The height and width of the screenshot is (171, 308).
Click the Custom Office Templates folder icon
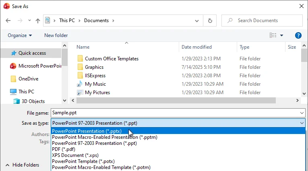pos(80,58)
